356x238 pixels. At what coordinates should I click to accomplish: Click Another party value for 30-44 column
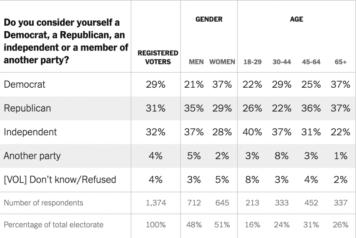(x=282, y=156)
